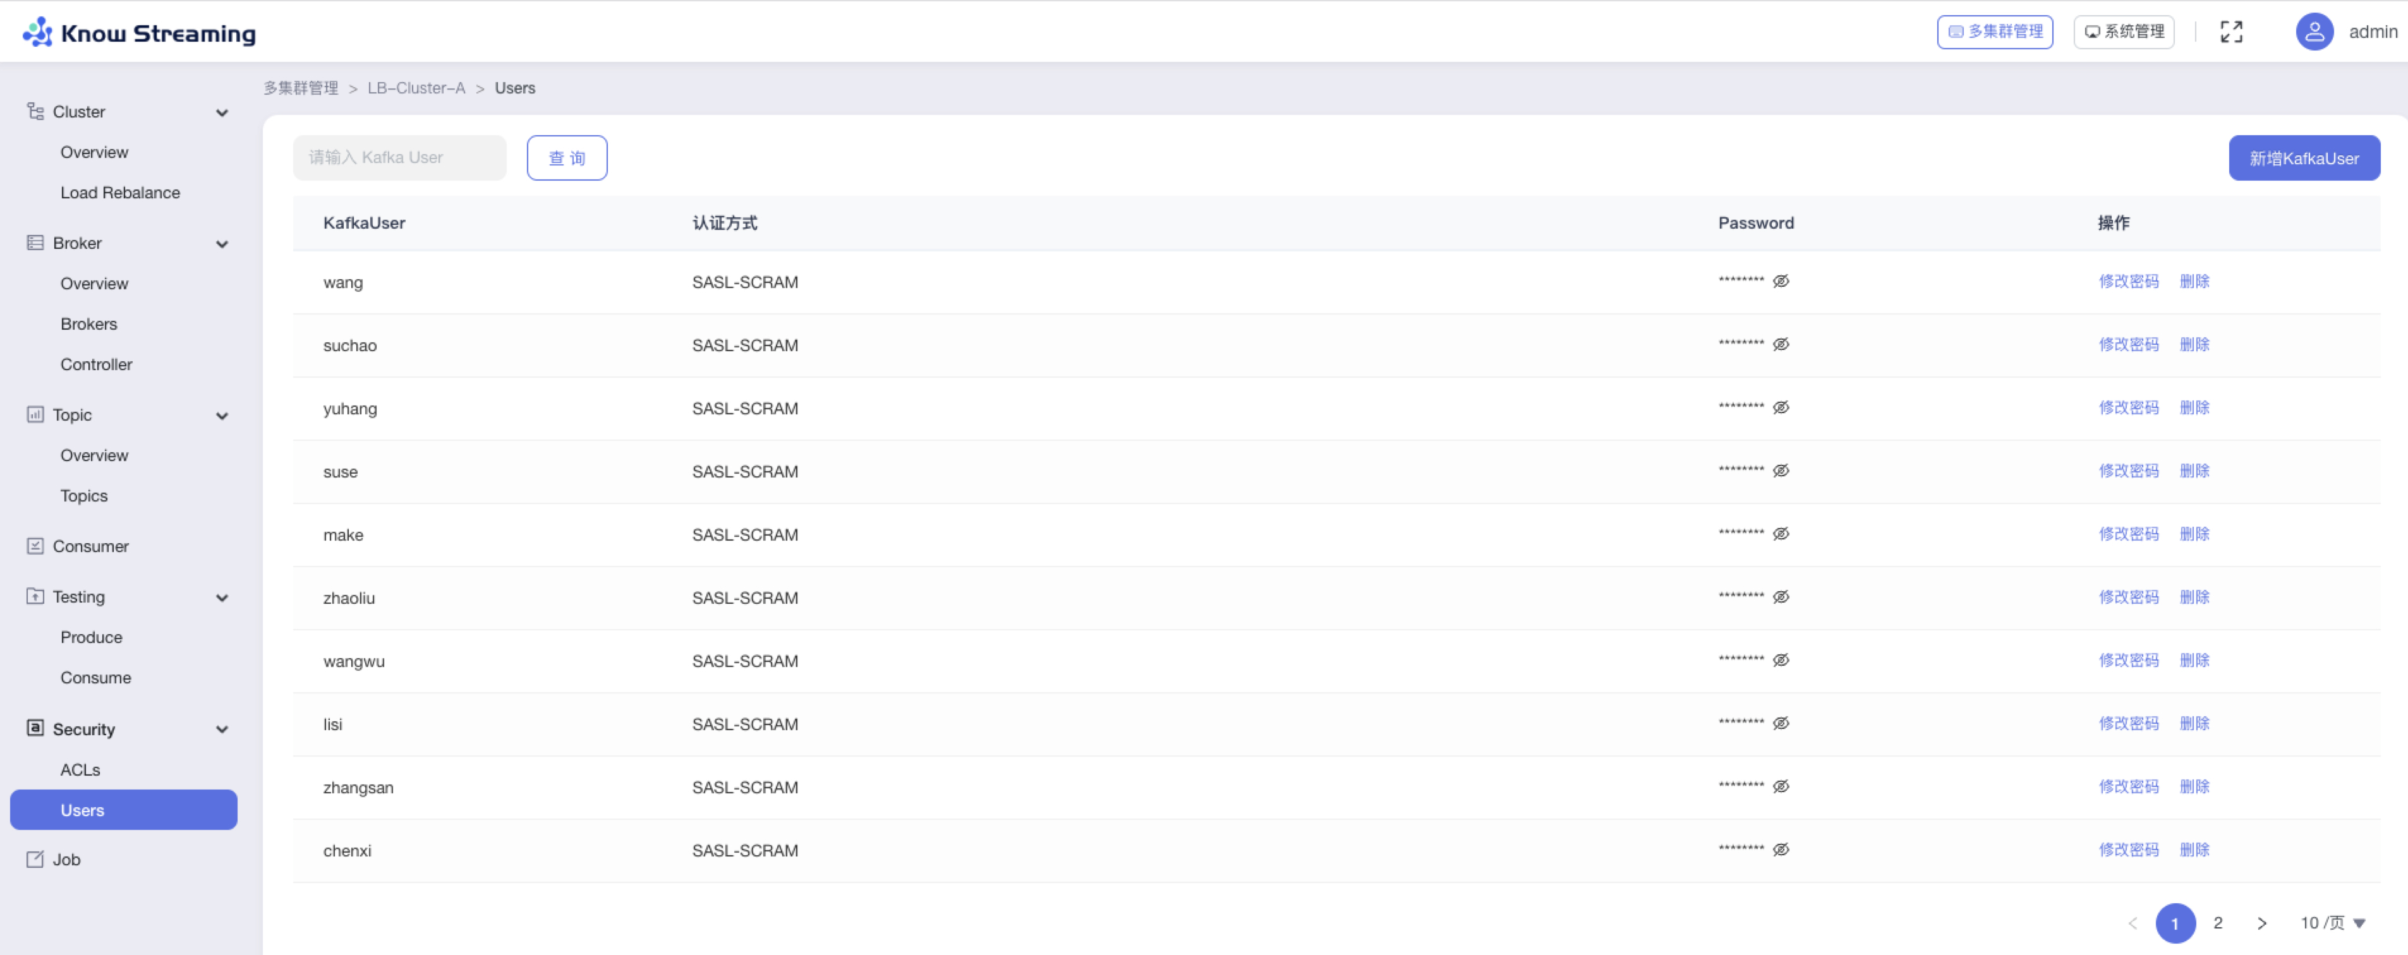2408x955 pixels.
Task: Show password for user chenxi
Action: tap(1781, 850)
